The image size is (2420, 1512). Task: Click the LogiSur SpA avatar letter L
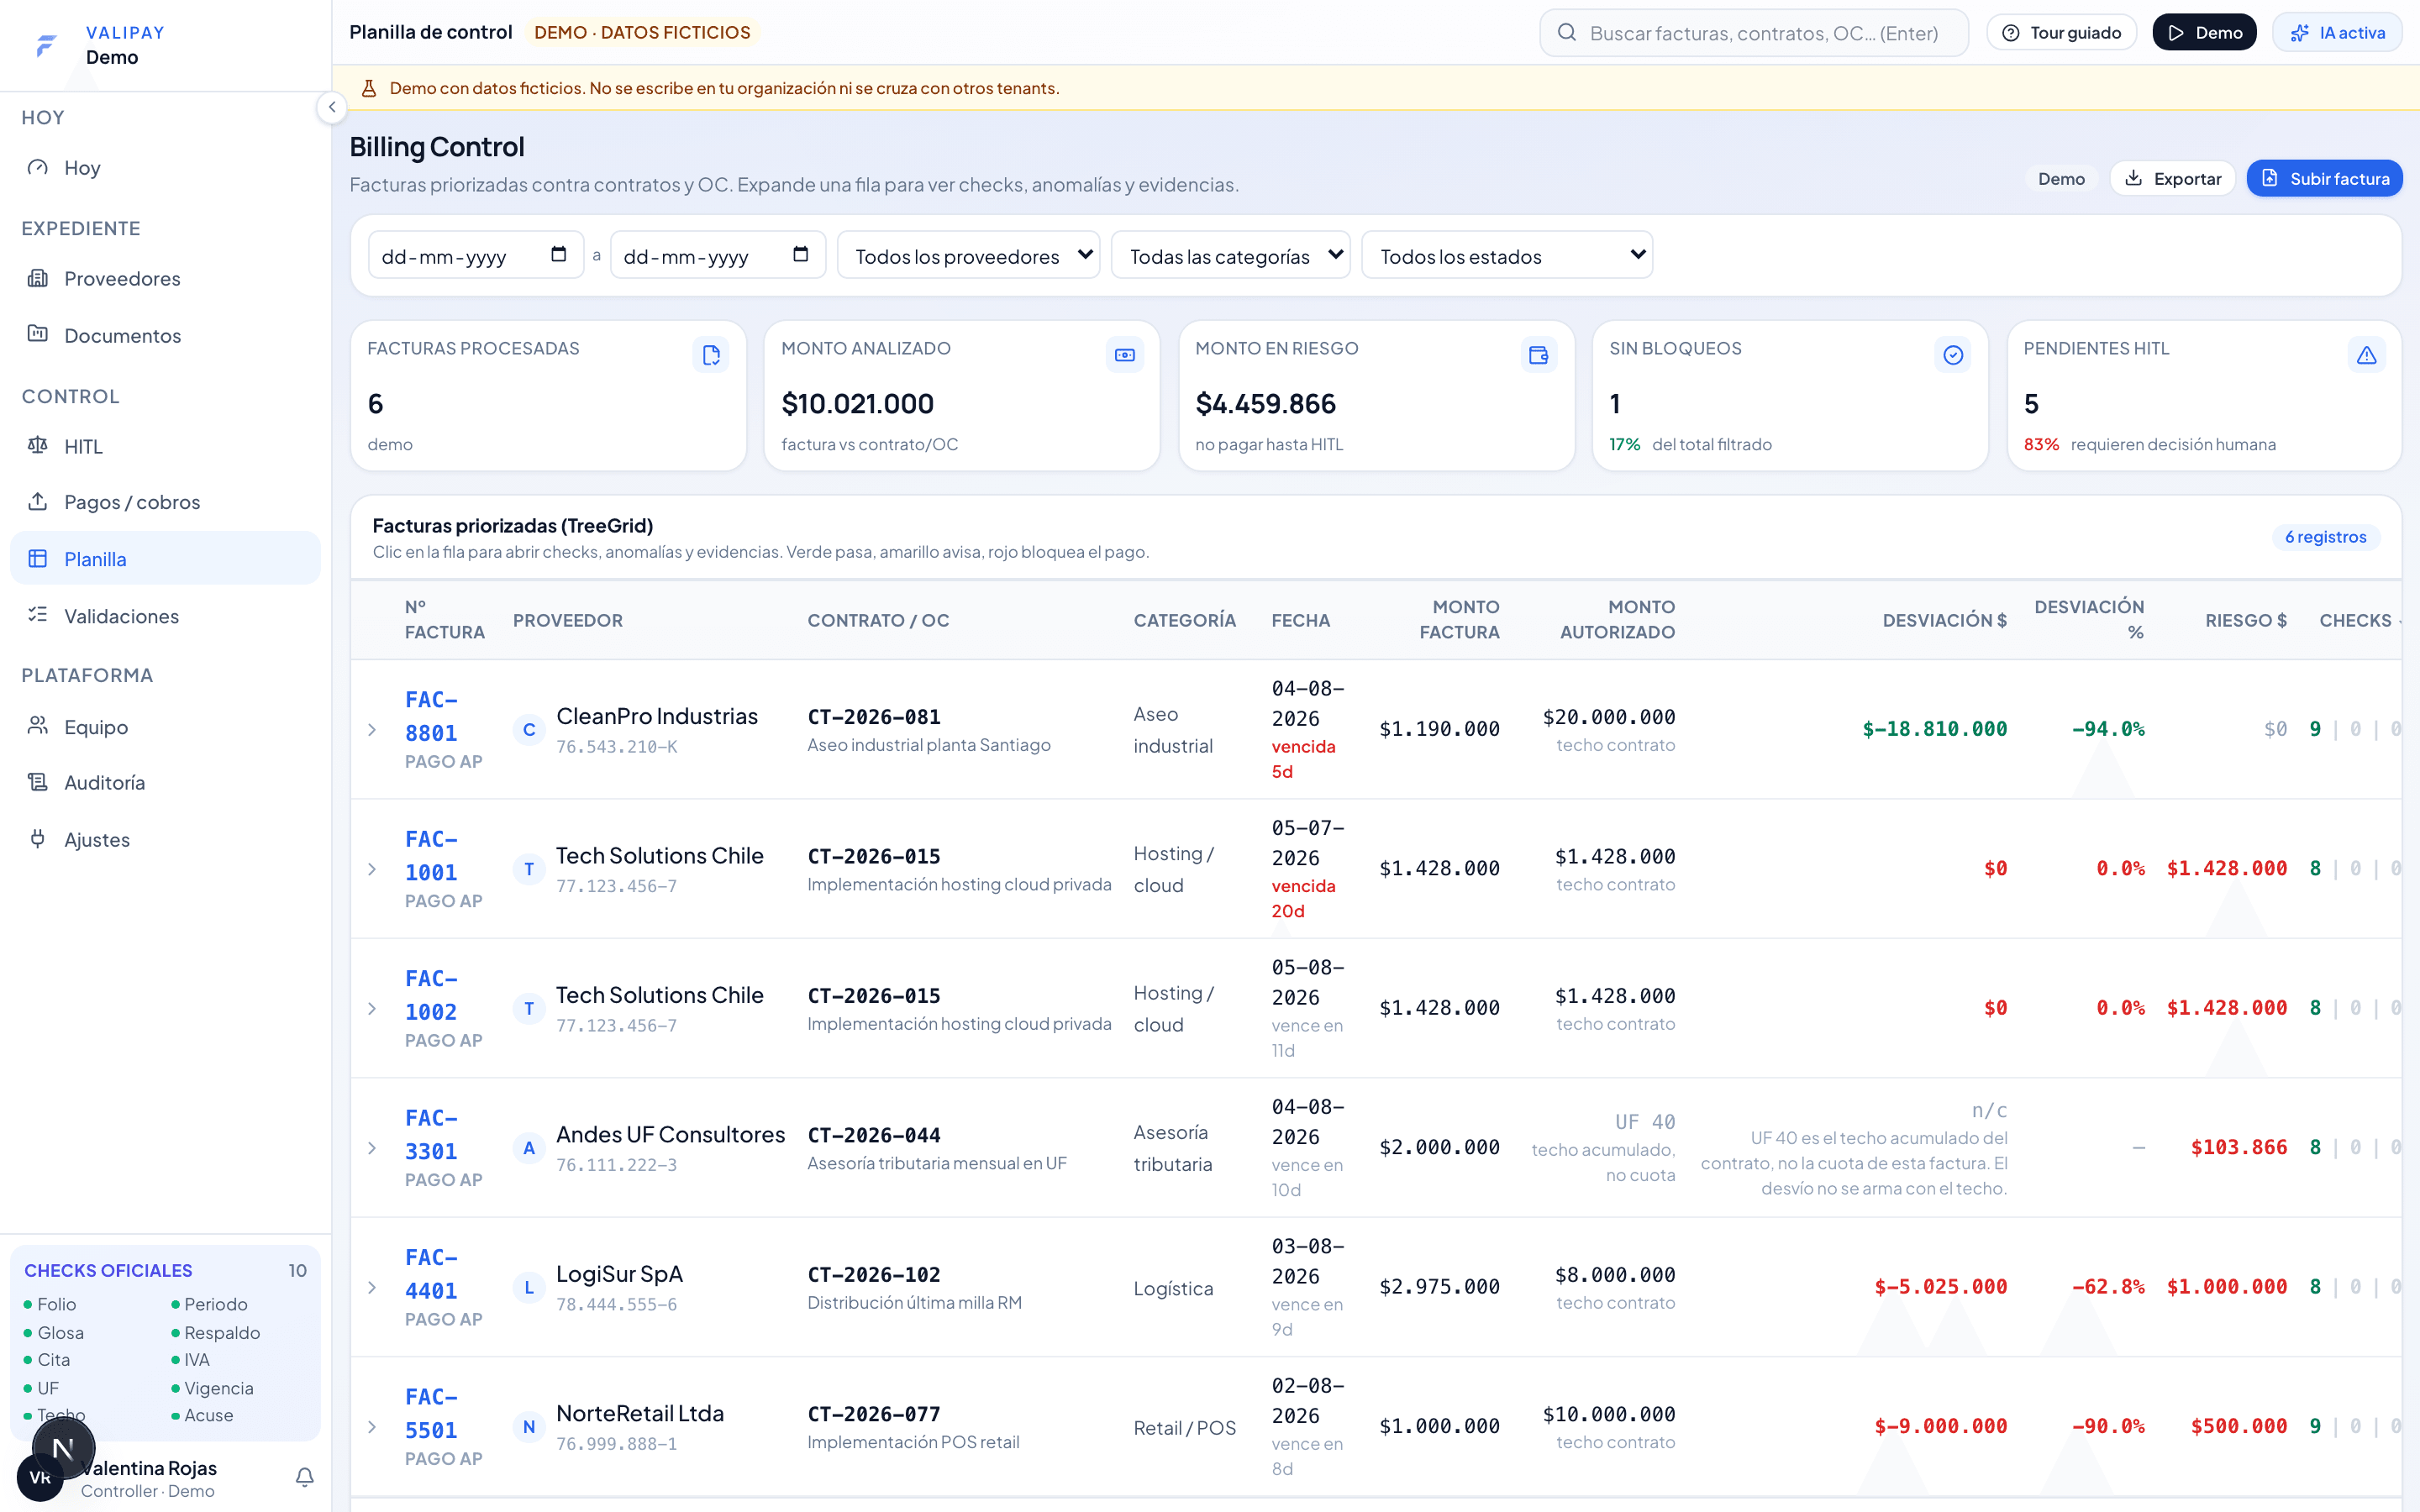[x=529, y=1288]
